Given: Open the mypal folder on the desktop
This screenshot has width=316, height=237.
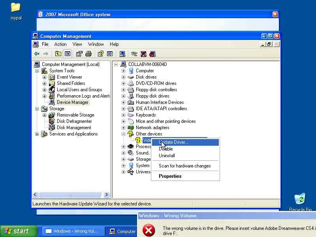Looking at the screenshot, I should [16, 11].
